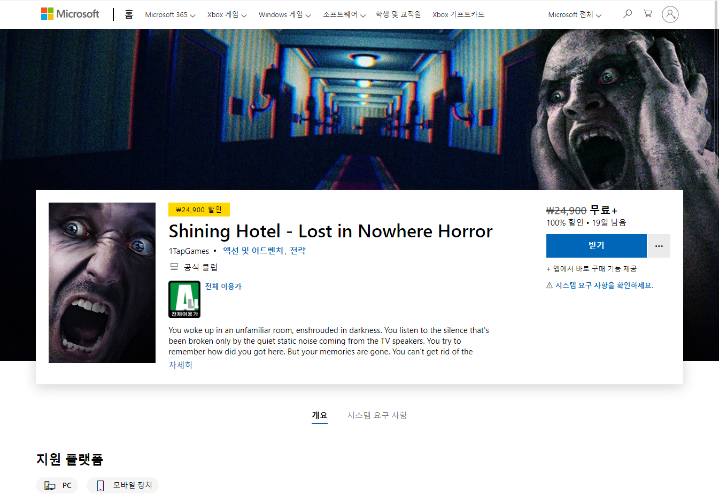719x503 pixels.
Task: Go to 홈 in the navigation
Action: pyautogui.click(x=129, y=14)
